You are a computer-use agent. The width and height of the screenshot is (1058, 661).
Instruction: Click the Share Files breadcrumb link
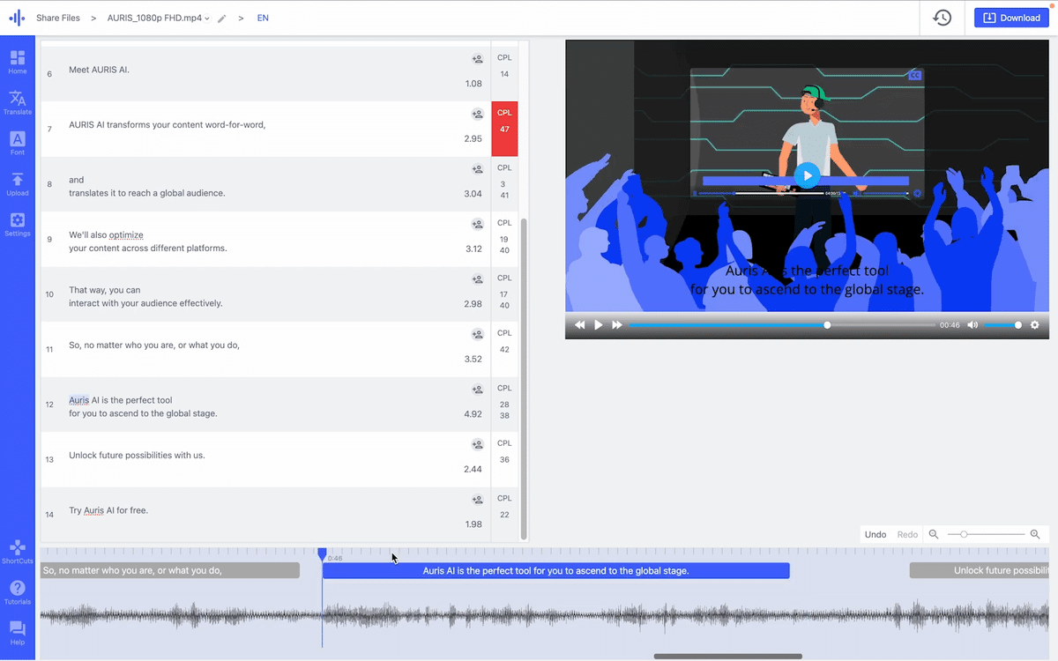click(x=58, y=18)
